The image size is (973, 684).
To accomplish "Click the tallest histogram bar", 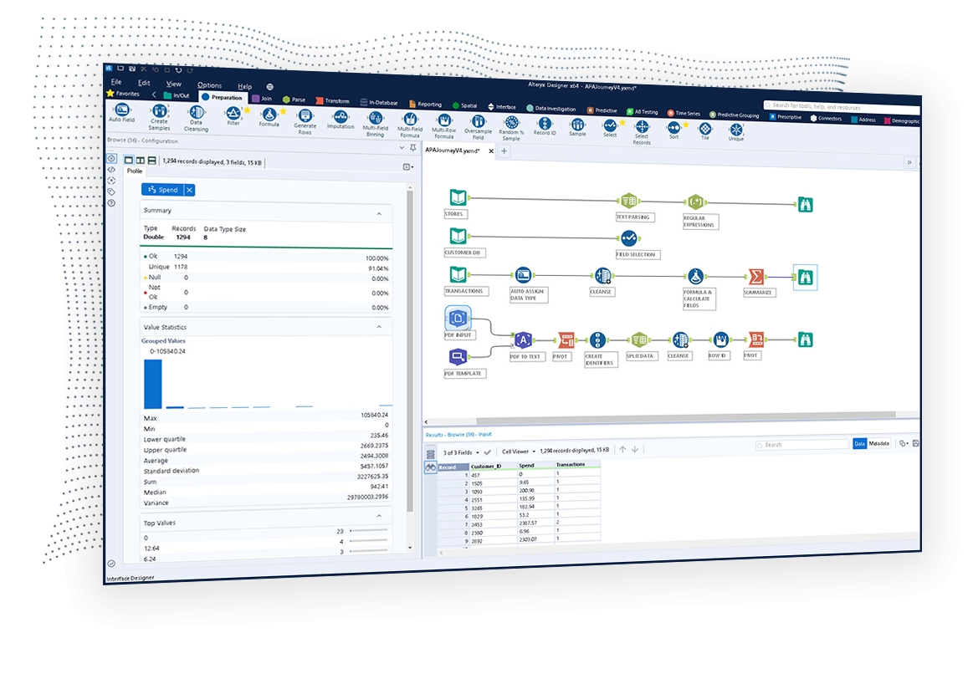I will tap(152, 384).
